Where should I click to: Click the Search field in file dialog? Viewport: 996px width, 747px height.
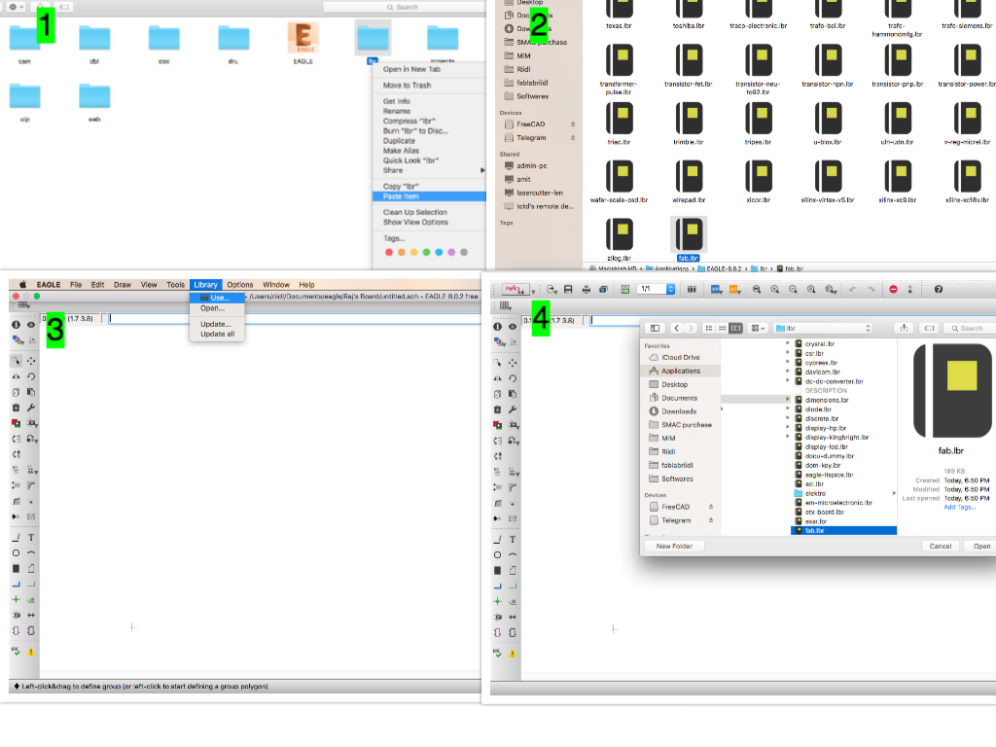pyautogui.click(x=970, y=329)
